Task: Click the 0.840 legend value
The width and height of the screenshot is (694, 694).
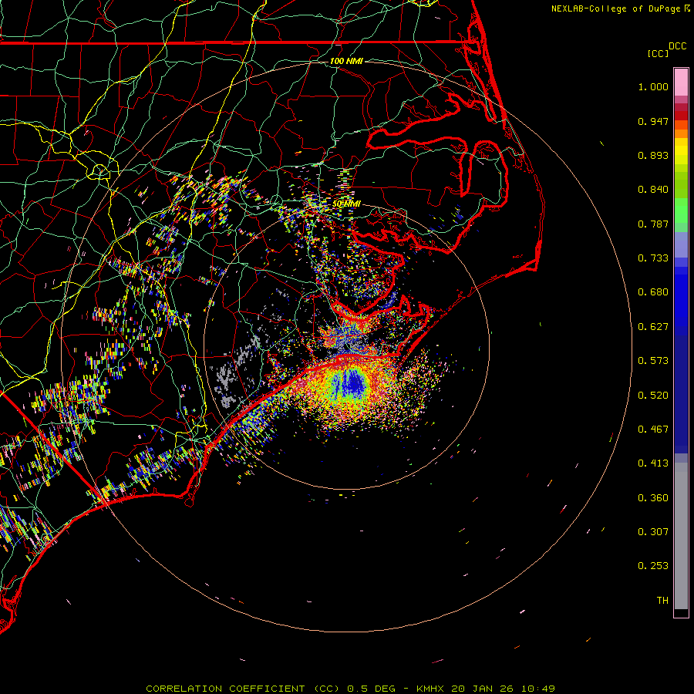Action: pyautogui.click(x=653, y=190)
